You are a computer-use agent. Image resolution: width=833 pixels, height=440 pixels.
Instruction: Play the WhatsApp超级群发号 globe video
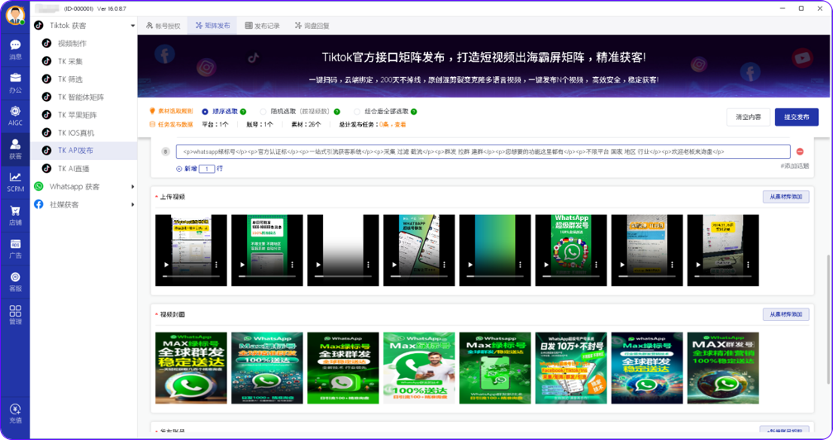pos(546,265)
